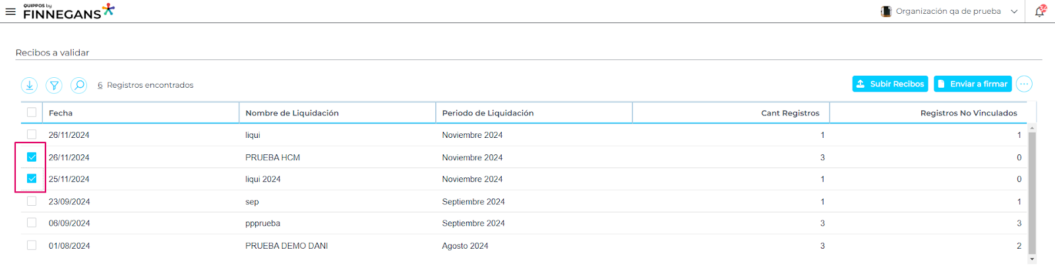
Task: Open the notifications bell
Action: point(1040,11)
